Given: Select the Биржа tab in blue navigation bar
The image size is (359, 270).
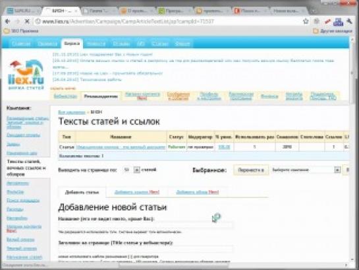Looking at the screenshot, I should [72, 44].
